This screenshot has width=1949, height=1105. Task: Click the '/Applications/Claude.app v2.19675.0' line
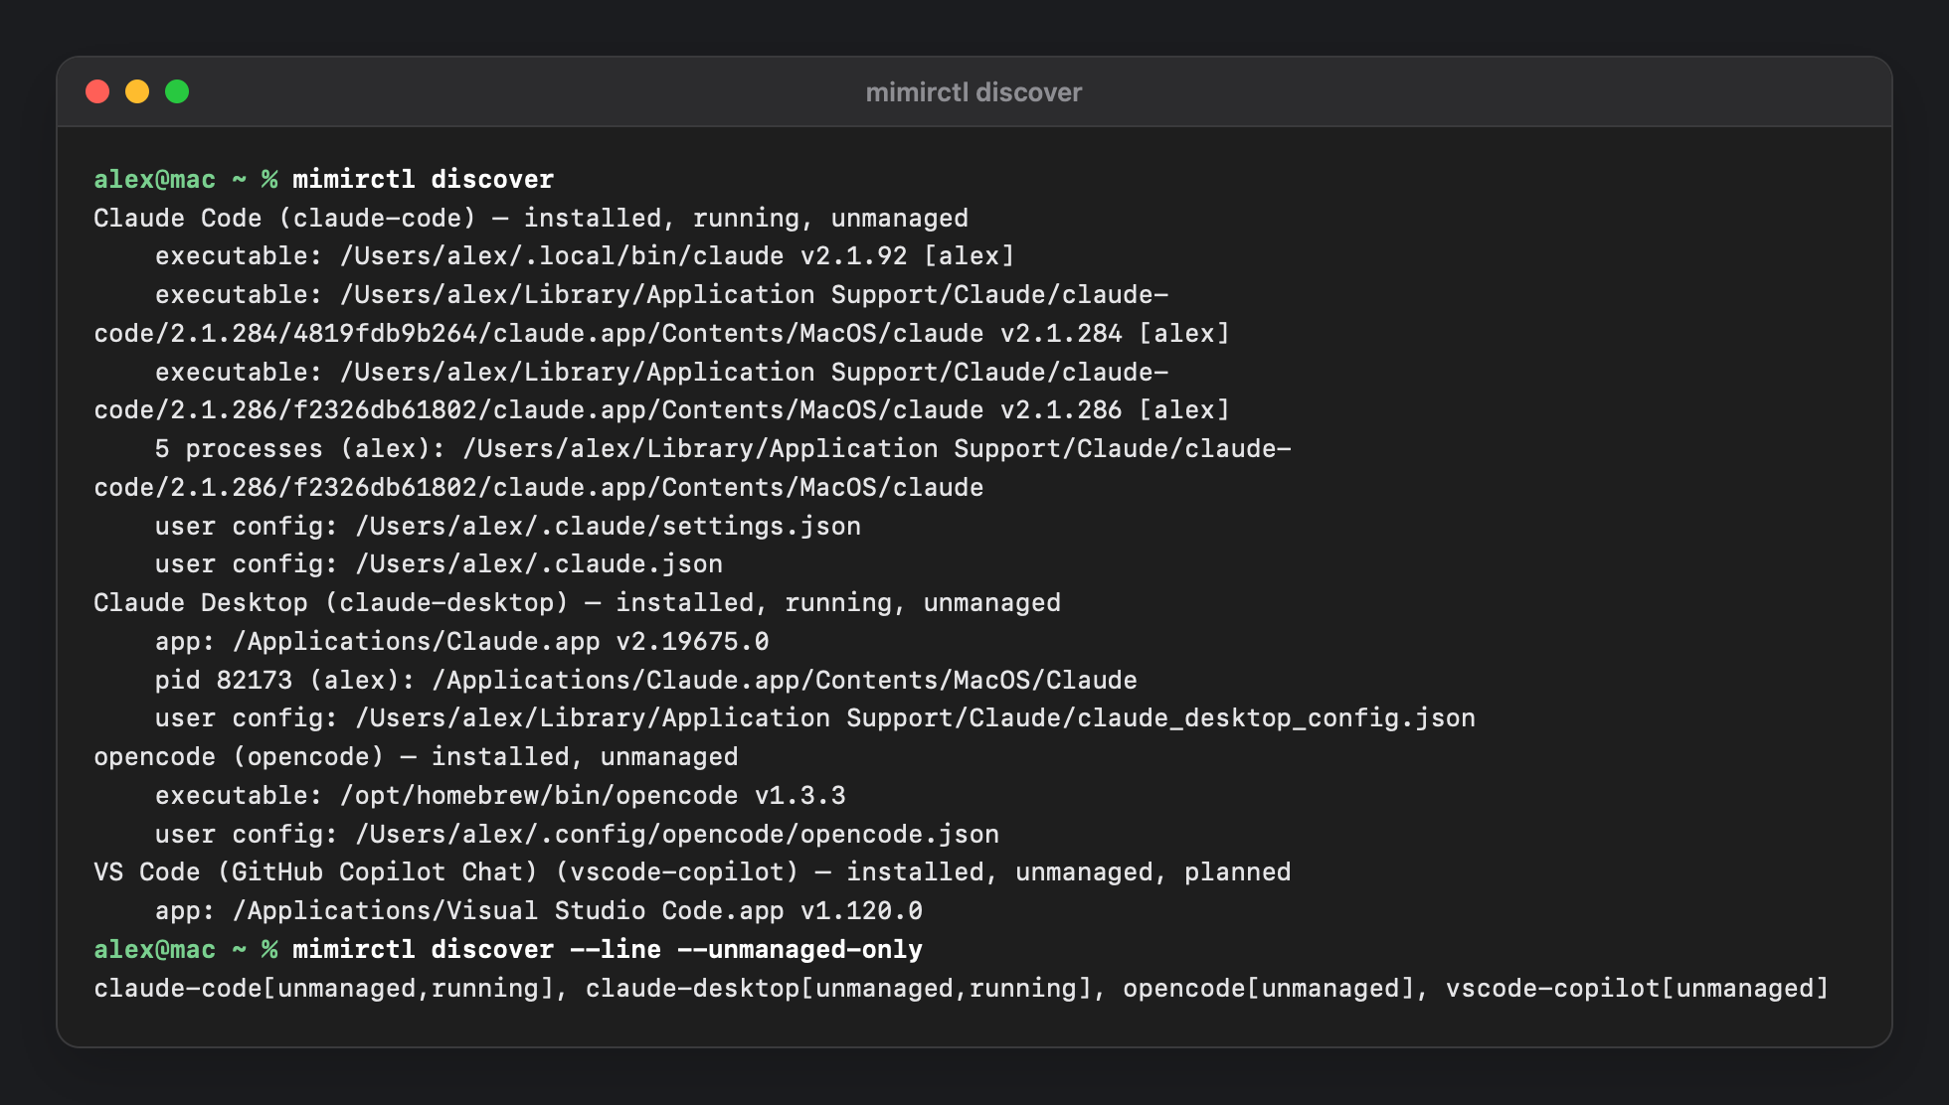(x=462, y=642)
